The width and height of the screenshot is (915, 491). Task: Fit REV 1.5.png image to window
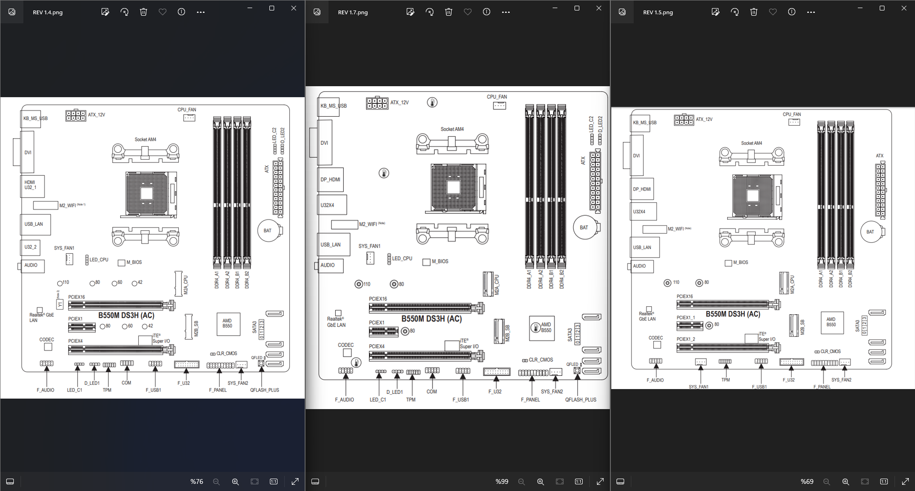(x=865, y=481)
